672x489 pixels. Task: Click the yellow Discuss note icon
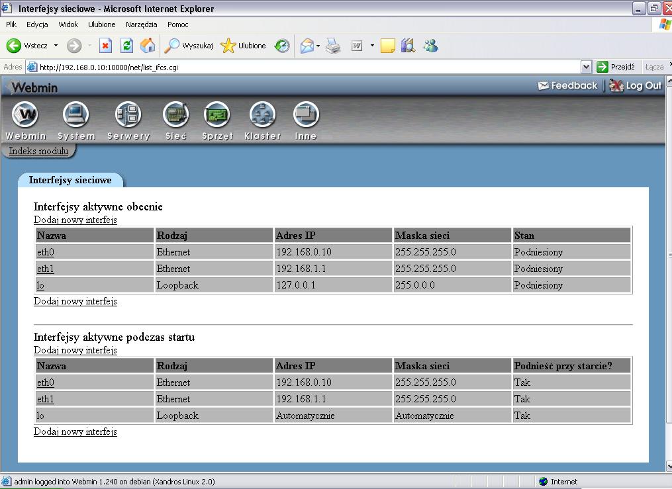click(x=387, y=46)
